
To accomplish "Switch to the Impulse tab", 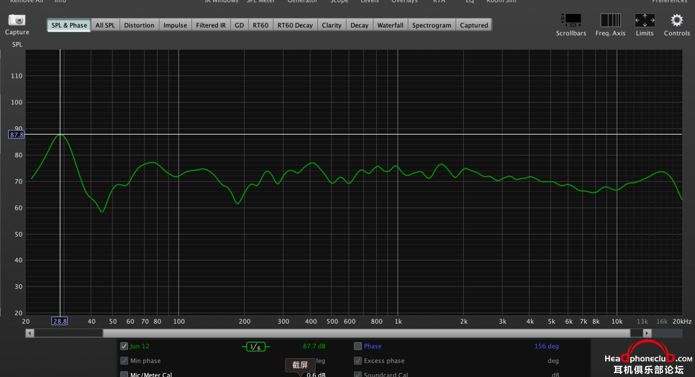I will tap(175, 26).
